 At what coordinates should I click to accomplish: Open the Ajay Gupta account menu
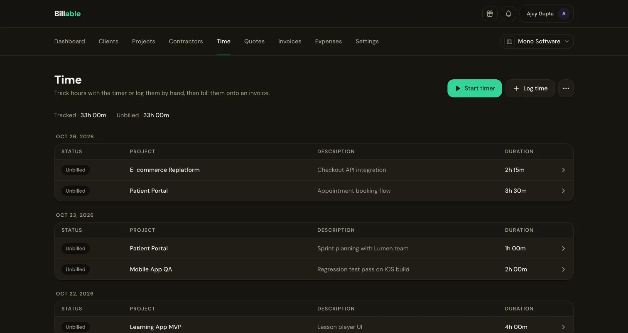click(x=547, y=14)
